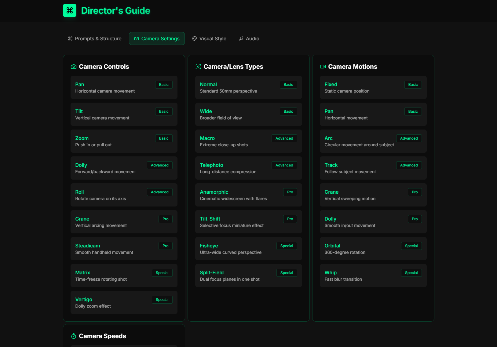Click the timer icon beside Camera Speeds
Screen dimensions: 497x347
[73, 336]
